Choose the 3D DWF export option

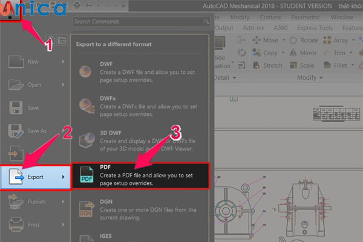tap(140, 140)
